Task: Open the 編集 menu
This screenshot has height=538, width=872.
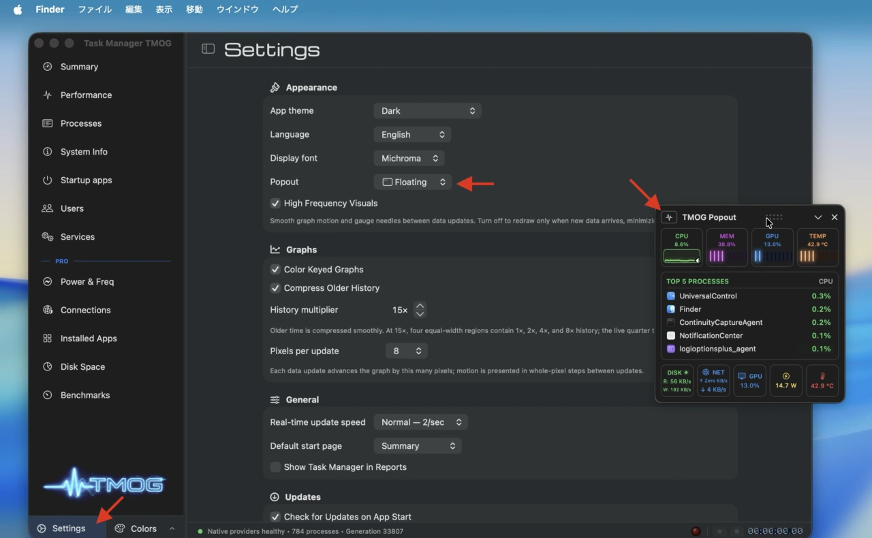Action: (134, 10)
